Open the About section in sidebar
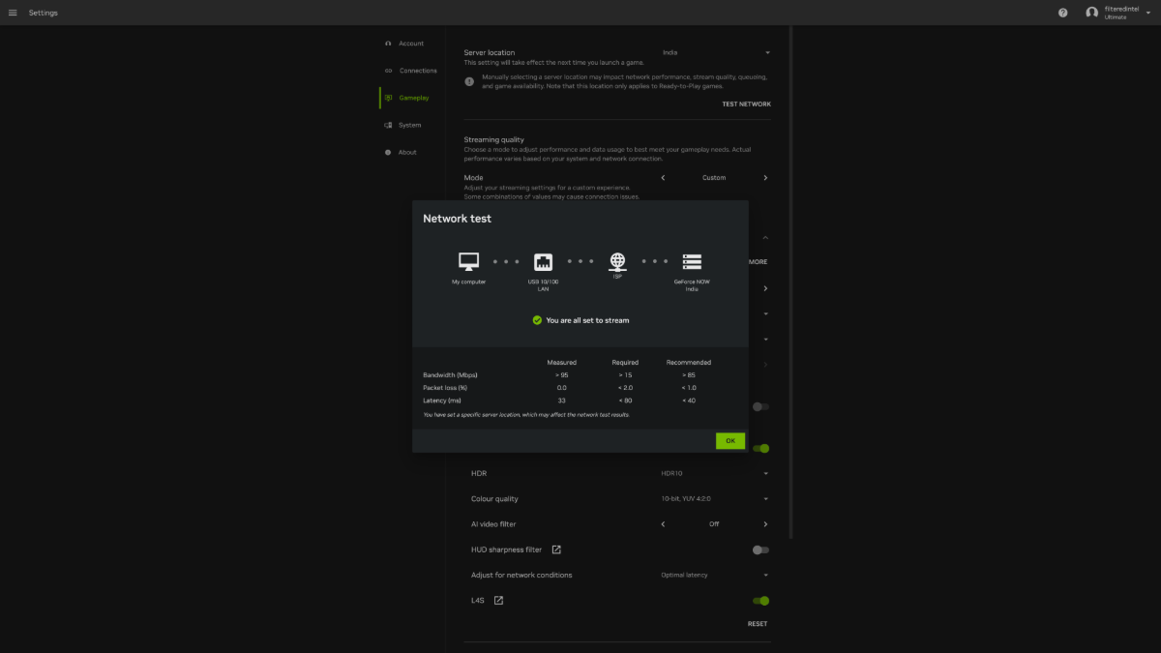The image size is (1161, 653). tap(403, 152)
